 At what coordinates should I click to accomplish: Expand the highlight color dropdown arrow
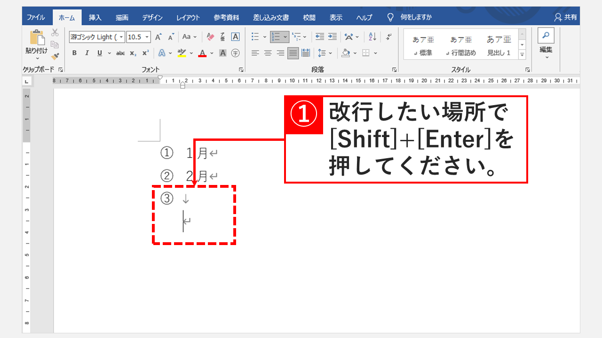tap(191, 53)
